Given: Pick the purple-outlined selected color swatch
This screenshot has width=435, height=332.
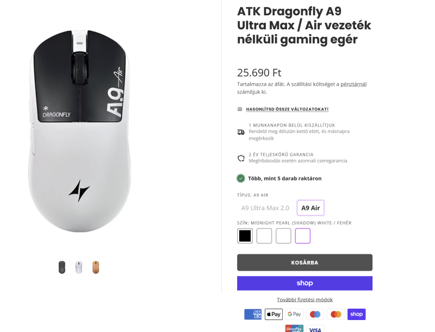Looking at the screenshot, I should pyautogui.click(x=303, y=236).
